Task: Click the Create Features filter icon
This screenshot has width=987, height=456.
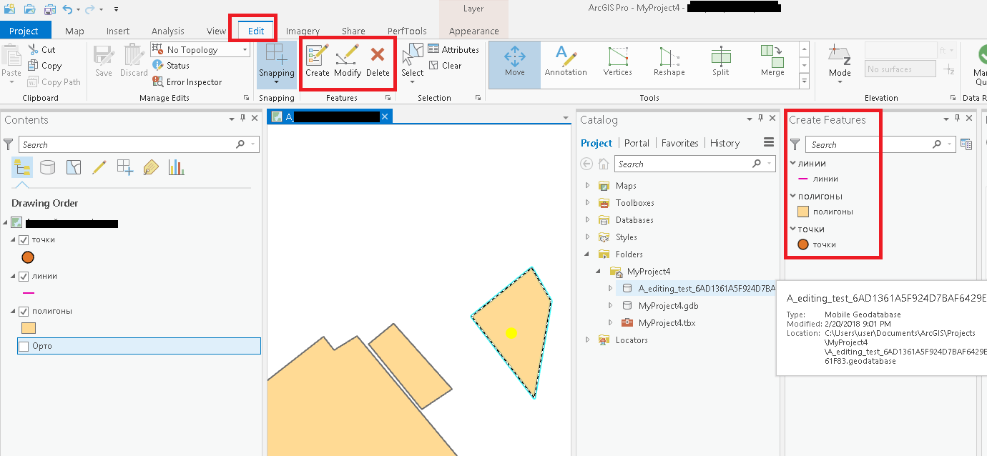Action: (x=795, y=144)
